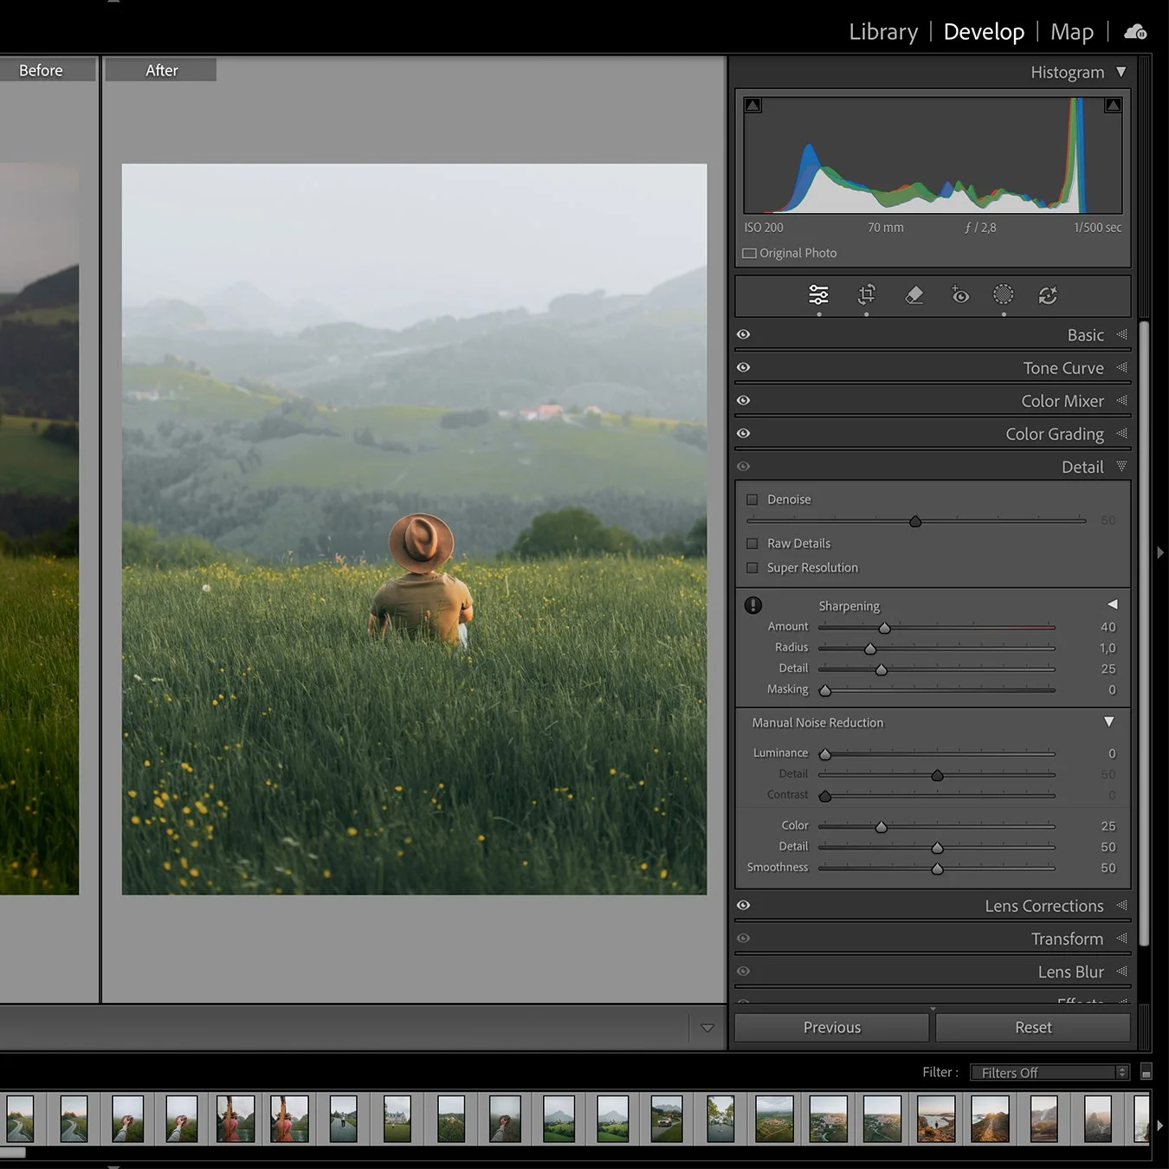Click the Sharpening Radius value 1,0
Image resolution: width=1169 pixels, height=1169 pixels.
click(x=1108, y=648)
